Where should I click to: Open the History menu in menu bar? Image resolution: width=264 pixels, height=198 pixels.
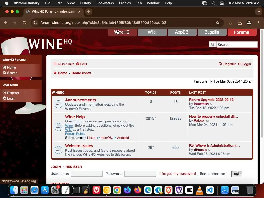point(85,3)
